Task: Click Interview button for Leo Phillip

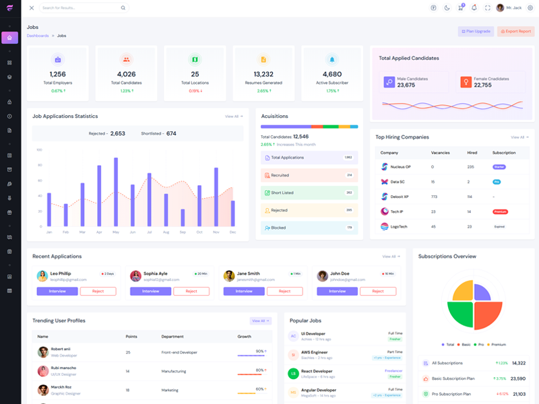Action: 57,292
